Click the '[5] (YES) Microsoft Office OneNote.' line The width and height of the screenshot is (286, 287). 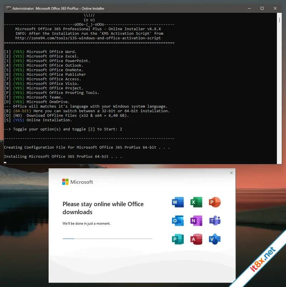click(x=44, y=70)
